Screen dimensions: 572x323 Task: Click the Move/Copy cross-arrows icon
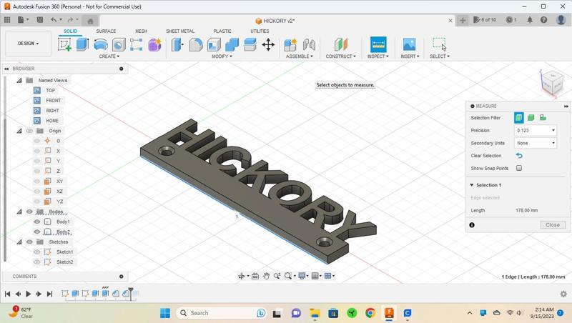[268, 44]
